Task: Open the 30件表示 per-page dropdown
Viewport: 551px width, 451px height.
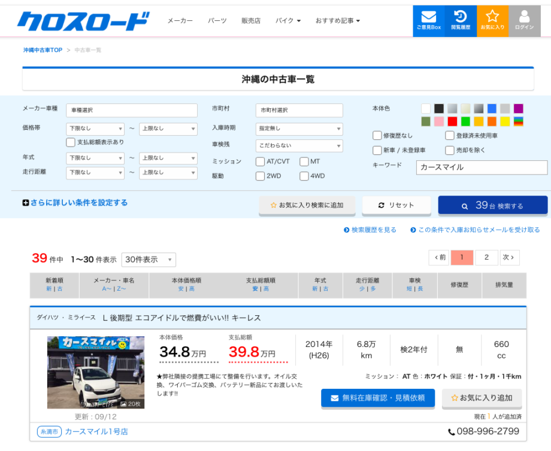Action: 149,260
